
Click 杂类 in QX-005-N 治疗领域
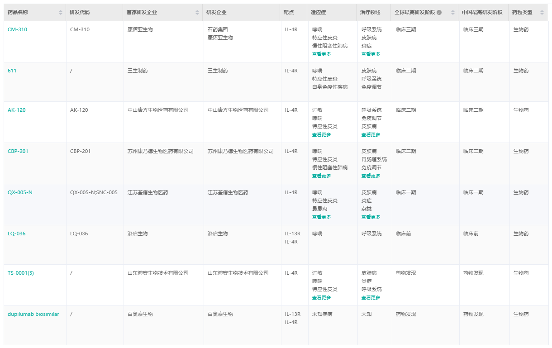[366, 209]
